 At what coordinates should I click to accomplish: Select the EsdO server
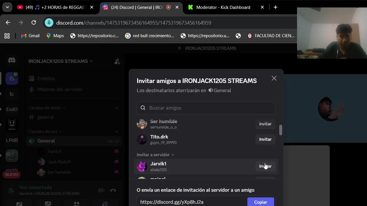coord(12,109)
